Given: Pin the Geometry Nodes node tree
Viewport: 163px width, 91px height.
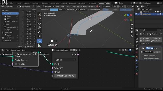Looking at the screenshot, I should [79, 50].
